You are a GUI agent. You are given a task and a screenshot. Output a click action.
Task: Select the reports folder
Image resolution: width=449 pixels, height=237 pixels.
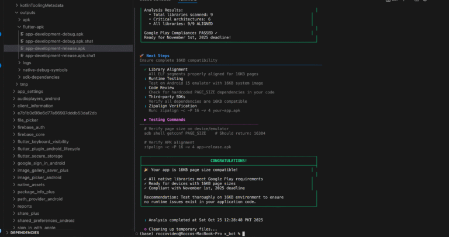25,206
